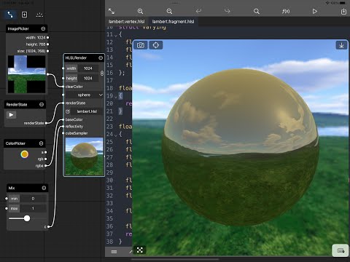The height and width of the screenshot is (262, 350).
Task: Undo the last edit
Action: pyautogui.click(x=198, y=11)
